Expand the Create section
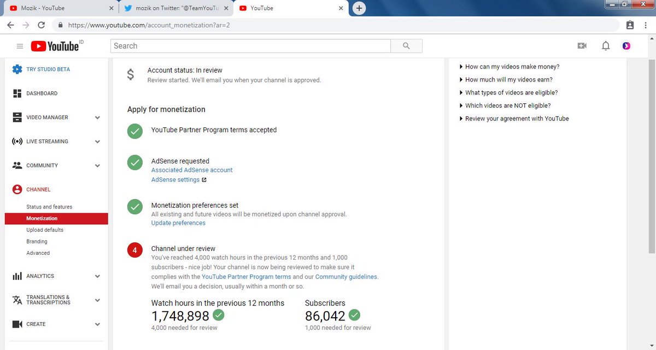 tap(97, 324)
